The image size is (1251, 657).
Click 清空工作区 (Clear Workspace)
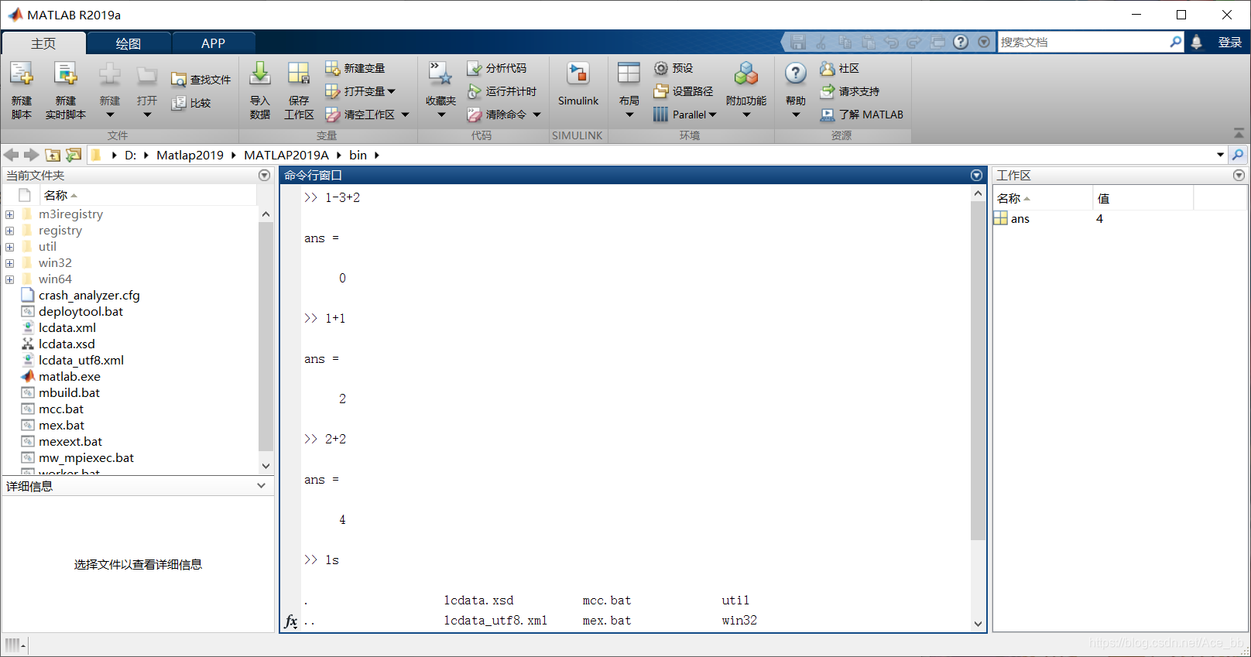[x=361, y=115]
